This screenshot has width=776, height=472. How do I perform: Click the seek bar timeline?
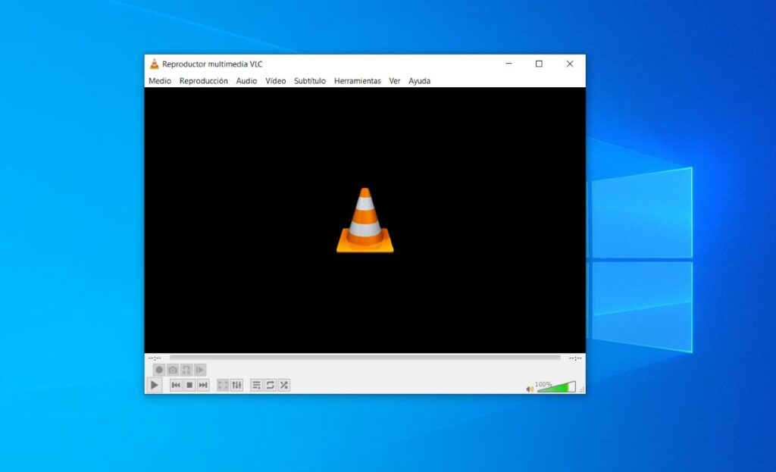364,357
